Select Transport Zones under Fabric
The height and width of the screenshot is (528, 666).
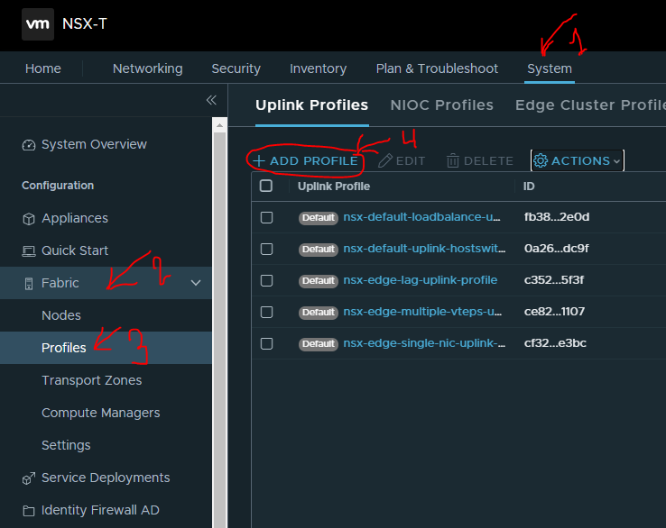[92, 380]
